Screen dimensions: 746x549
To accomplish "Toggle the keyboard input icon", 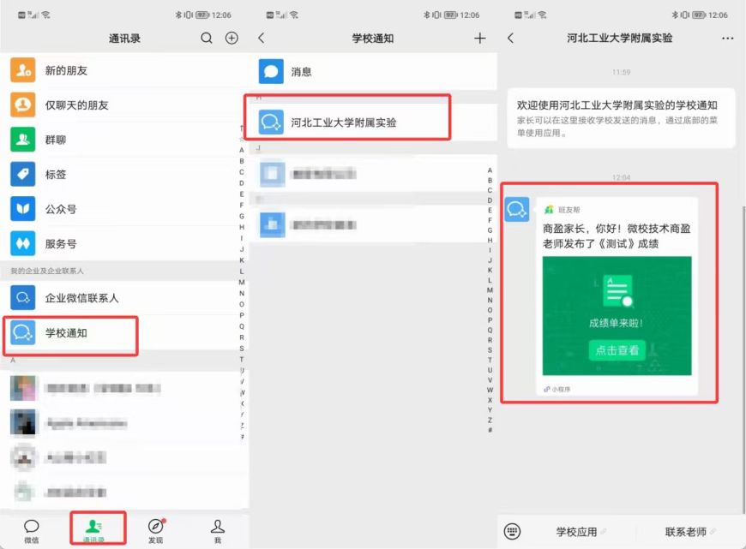I will pos(513,532).
